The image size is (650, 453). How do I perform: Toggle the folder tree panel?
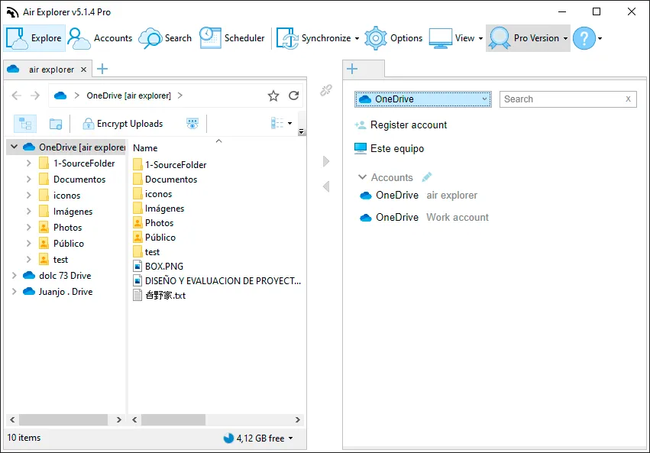pos(25,124)
